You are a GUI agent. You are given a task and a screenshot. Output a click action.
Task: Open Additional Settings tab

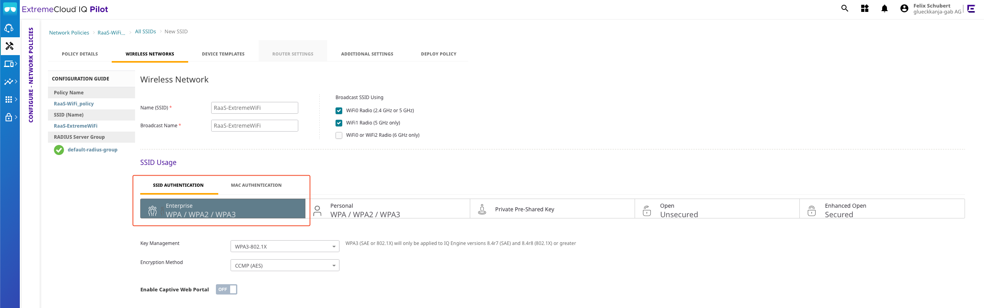click(x=367, y=54)
